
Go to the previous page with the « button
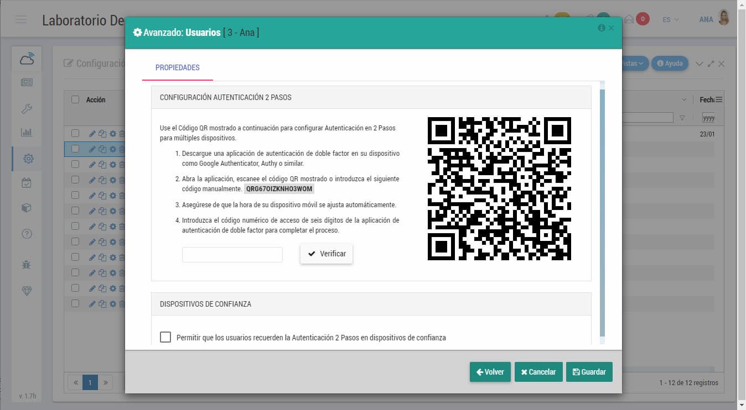coord(75,382)
